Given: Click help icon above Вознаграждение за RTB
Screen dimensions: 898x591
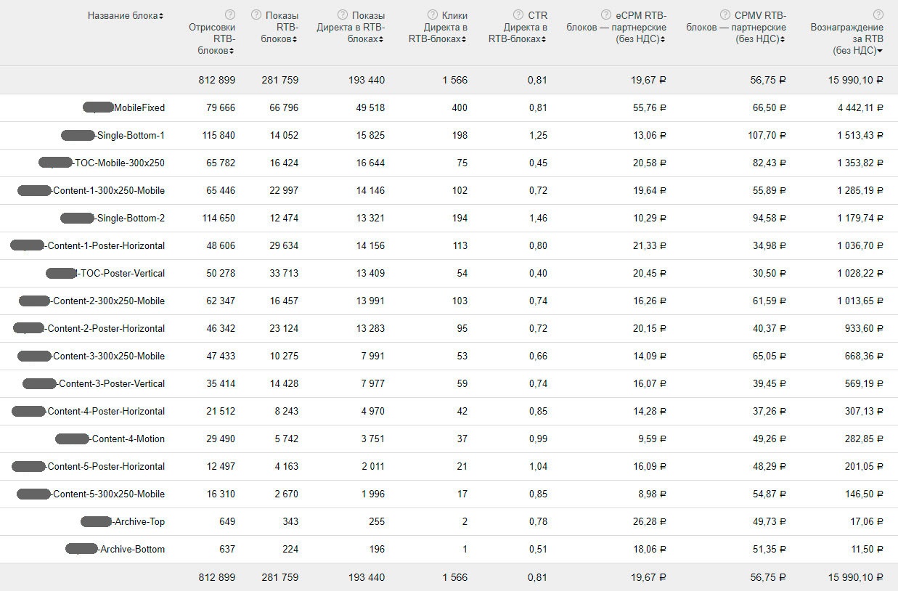Looking at the screenshot, I should [x=878, y=15].
